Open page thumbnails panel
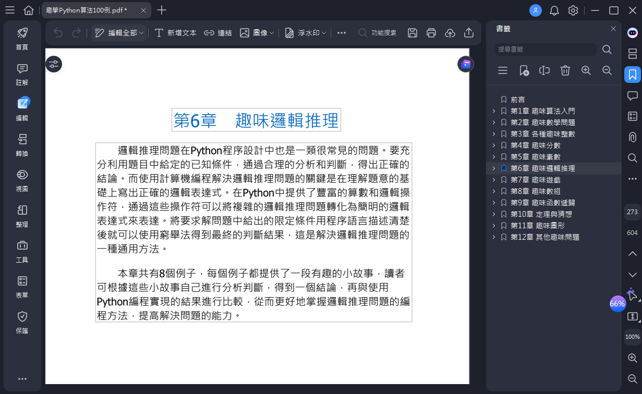Viewport: 642px width, 394px height. (632, 53)
